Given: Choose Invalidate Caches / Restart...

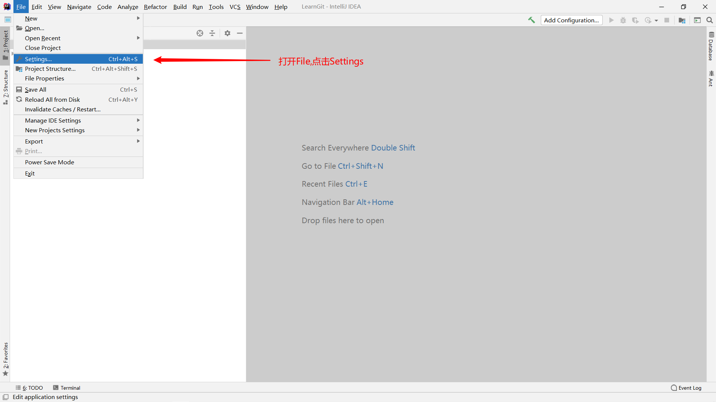Looking at the screenshot, I should tap(78, 110).
